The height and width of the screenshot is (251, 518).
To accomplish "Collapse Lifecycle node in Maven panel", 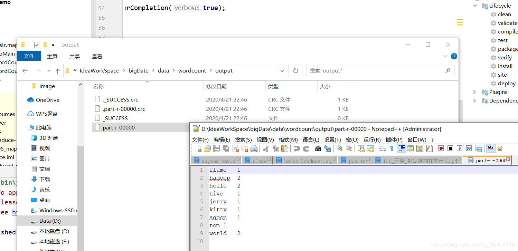I will point(475,6).
